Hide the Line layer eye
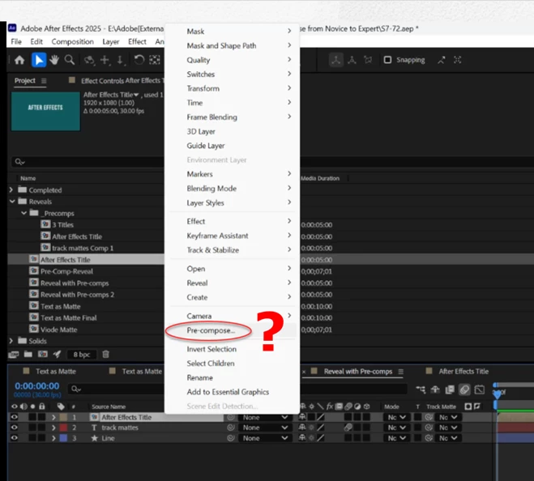 tap(14, 438)
